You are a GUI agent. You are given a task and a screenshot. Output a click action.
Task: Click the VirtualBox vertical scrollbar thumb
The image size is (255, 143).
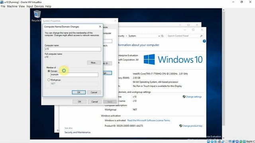(224, 69)
